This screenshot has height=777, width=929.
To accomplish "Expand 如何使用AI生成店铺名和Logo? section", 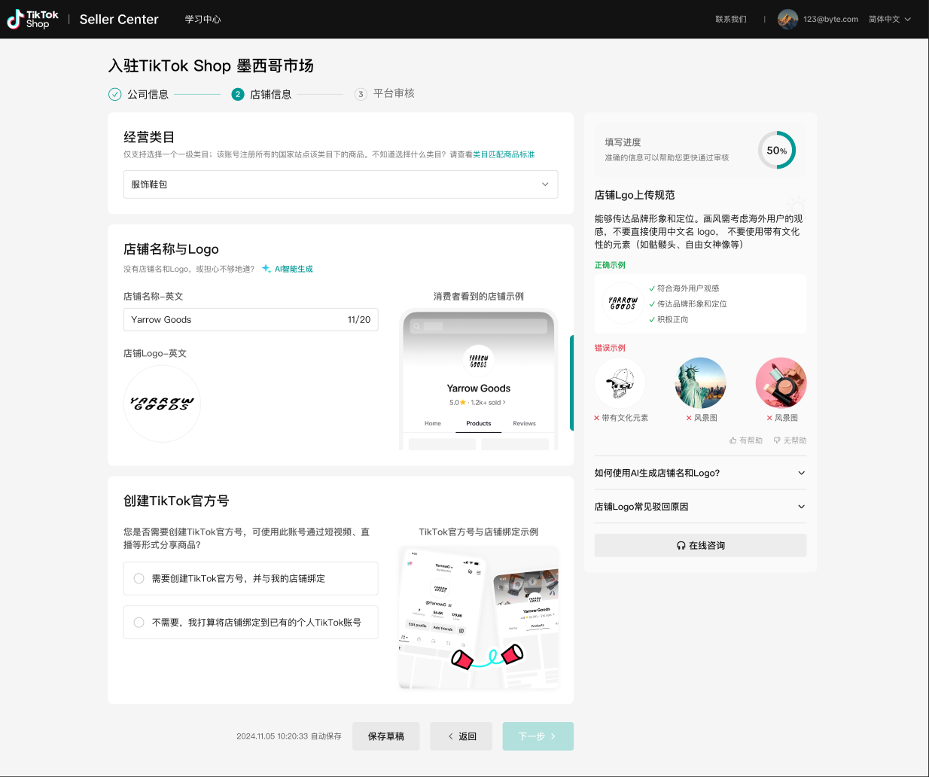I will pyautogui.click(x=700, y=473).
